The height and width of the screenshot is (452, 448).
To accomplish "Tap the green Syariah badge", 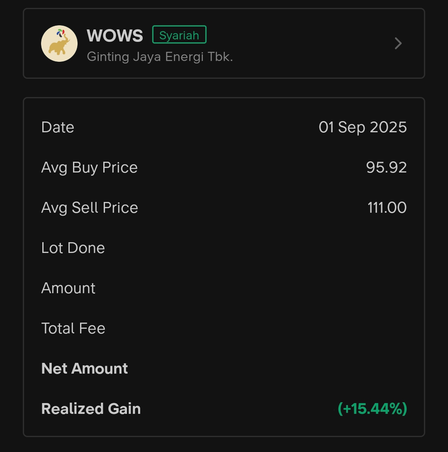I will click(x=179, y=35).
